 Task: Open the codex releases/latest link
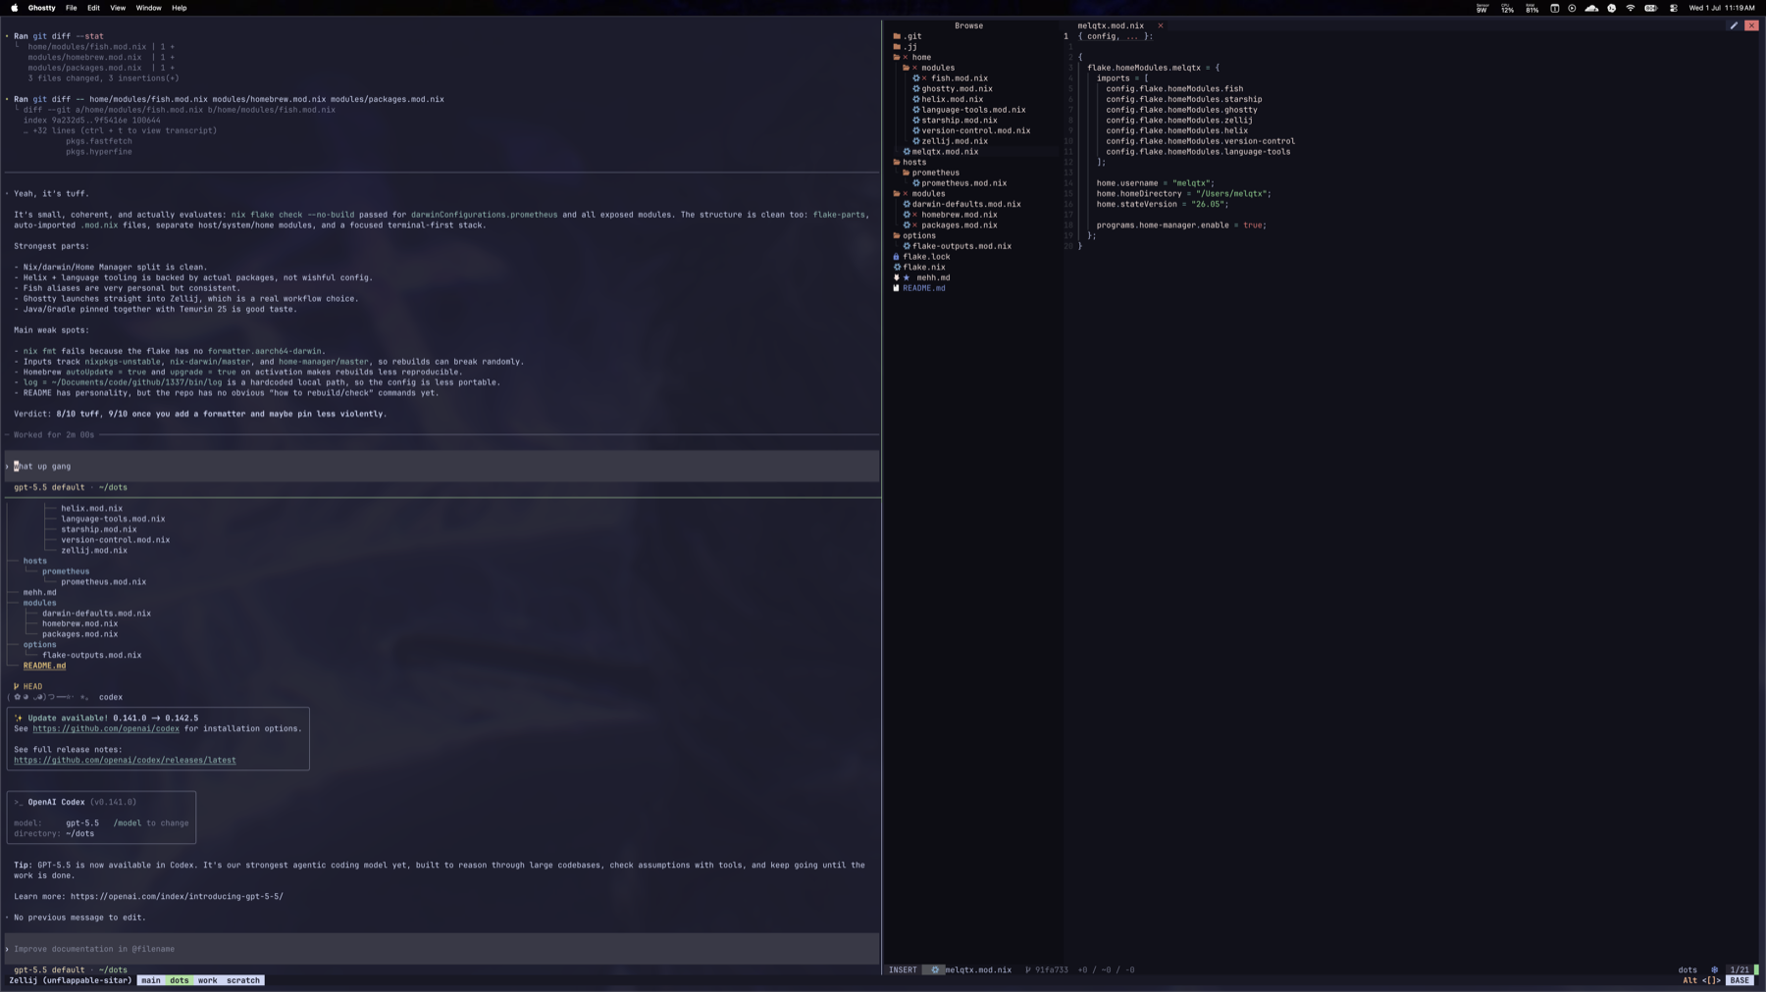click(x=125, y=760)
